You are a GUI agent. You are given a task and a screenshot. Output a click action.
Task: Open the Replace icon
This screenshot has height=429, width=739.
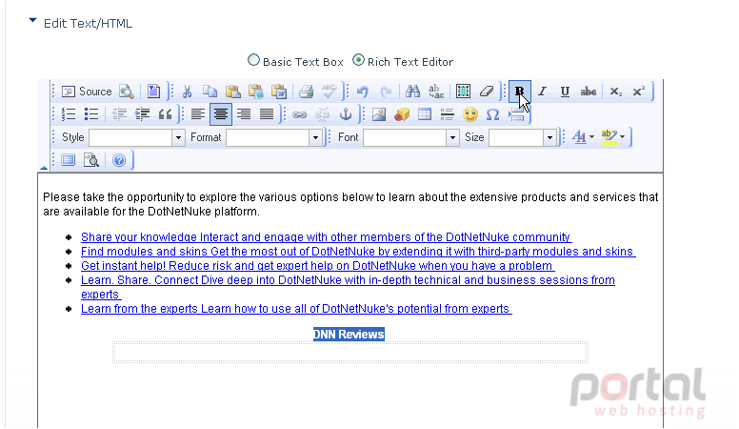point(436,92)
